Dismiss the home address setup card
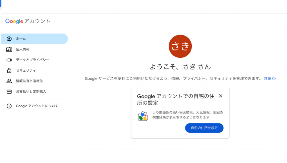Image resolution: width=287 pixels, height=163 pixels. [221, 96]
